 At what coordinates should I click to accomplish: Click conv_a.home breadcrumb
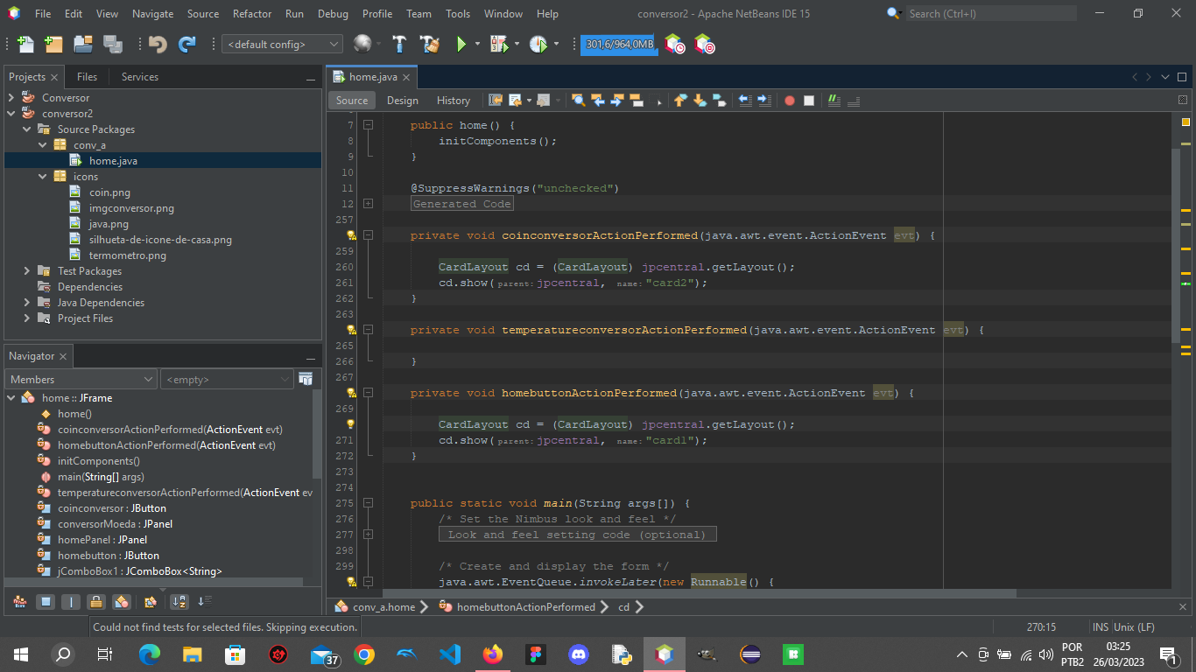pyautogui.click(x=383, y=606)
